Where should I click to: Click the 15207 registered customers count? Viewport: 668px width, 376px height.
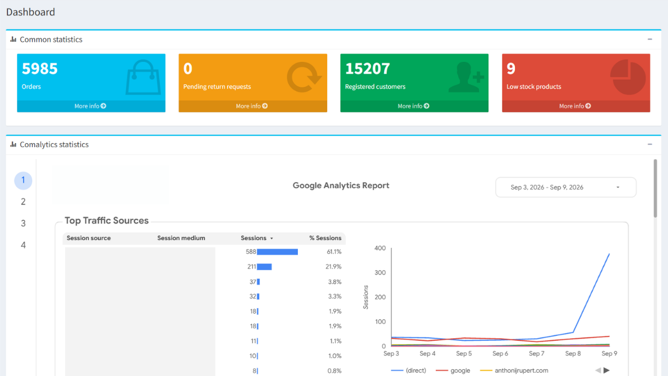coord(367,69)
